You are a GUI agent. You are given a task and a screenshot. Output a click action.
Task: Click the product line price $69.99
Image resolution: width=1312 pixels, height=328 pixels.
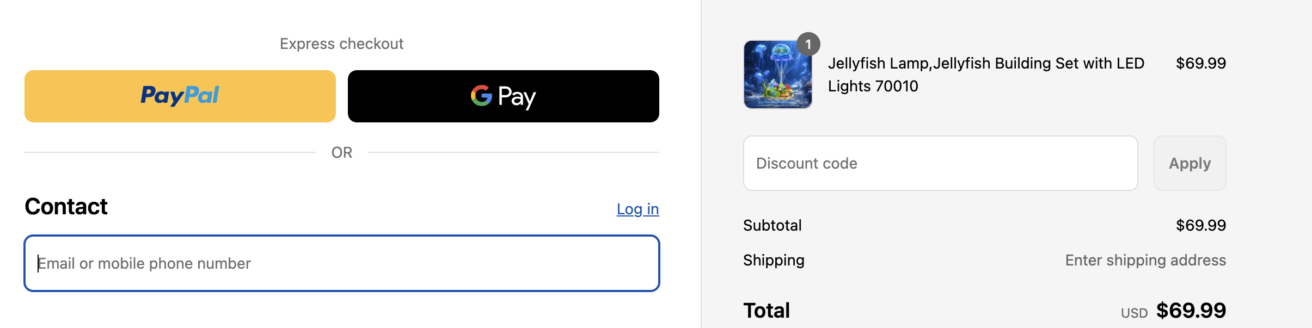(1200, 63)
